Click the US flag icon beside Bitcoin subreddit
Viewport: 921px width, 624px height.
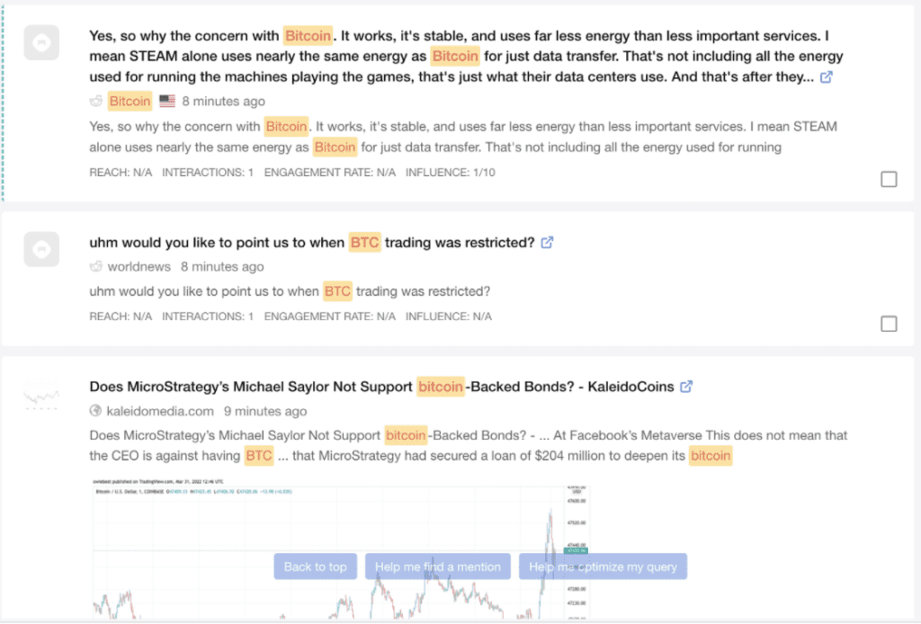click(x=166, y=101)
